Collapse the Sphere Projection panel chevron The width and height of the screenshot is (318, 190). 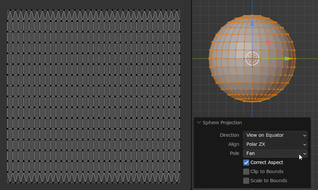(x=199, y=123)
